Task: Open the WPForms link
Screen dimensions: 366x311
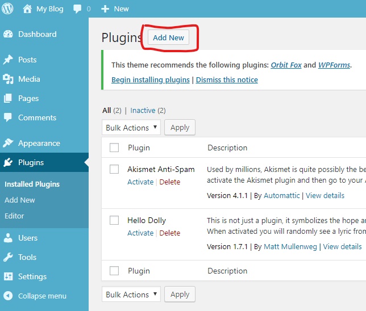Action: click(x=334, y=65)
